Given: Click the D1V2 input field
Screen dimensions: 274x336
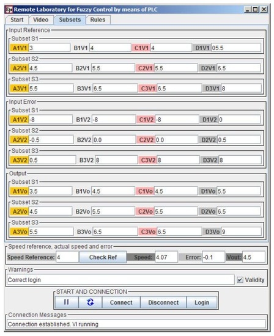Looking at the screenshot, I should coord(240,119).
